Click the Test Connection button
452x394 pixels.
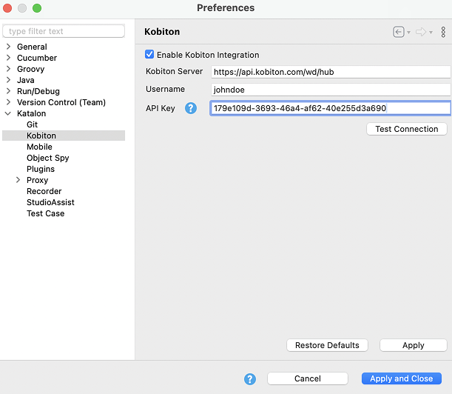pyautogui.click(x=406, y=129)
